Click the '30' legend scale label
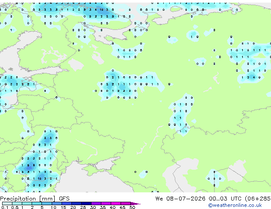Image resolution: width=271 pixels, height=209 pixels. pyautogui.click(x=93, y=207)
